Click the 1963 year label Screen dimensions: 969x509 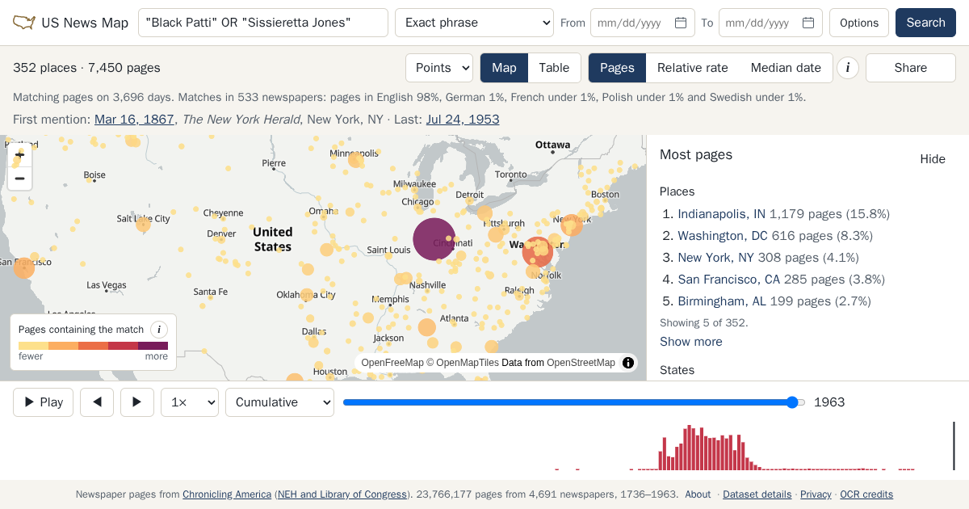829,402
